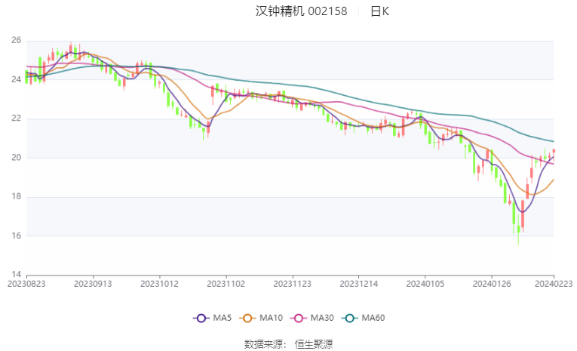Toggle the MA5 legend circle marker
Image resolution: width=577 pixels, height=351 pixels.
(x=201, y=319)
